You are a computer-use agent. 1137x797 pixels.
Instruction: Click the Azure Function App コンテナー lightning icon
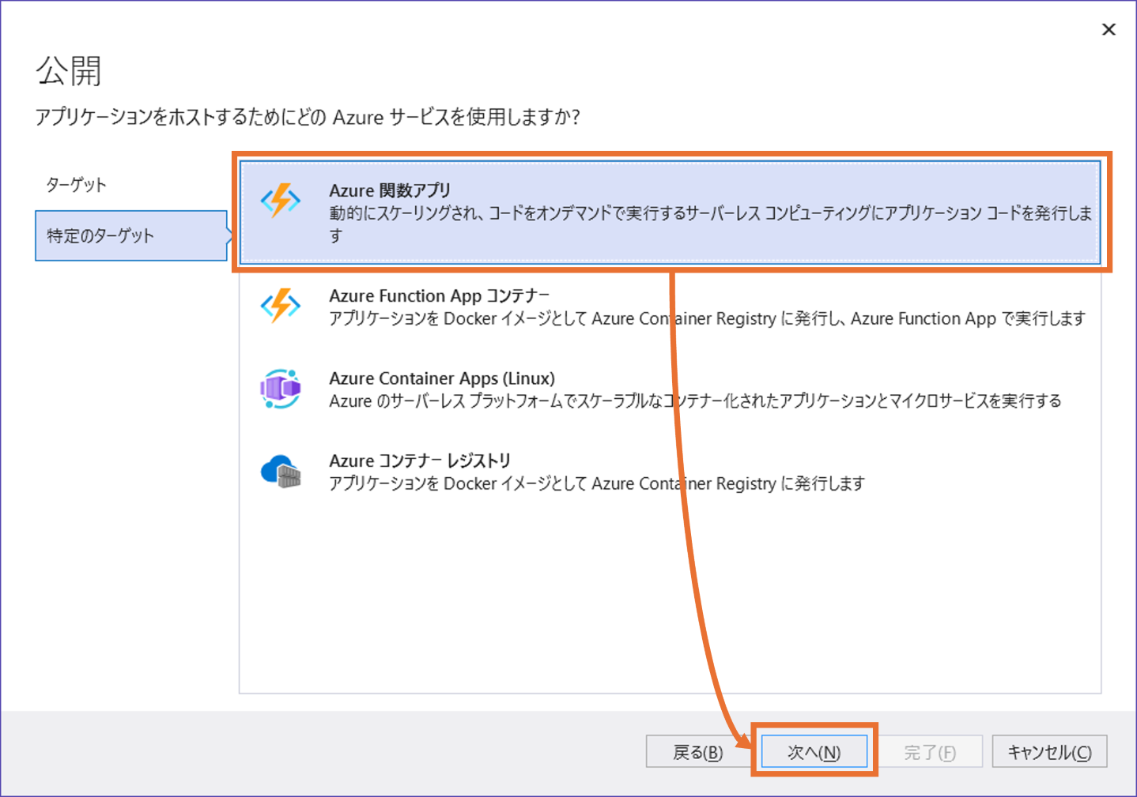282,306
